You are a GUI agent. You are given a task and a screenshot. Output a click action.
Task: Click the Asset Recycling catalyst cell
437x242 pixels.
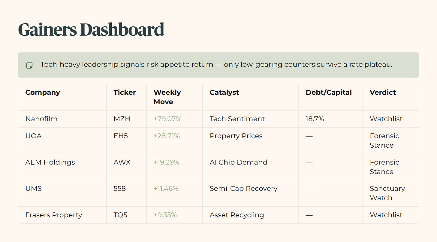tap(237, 215)
